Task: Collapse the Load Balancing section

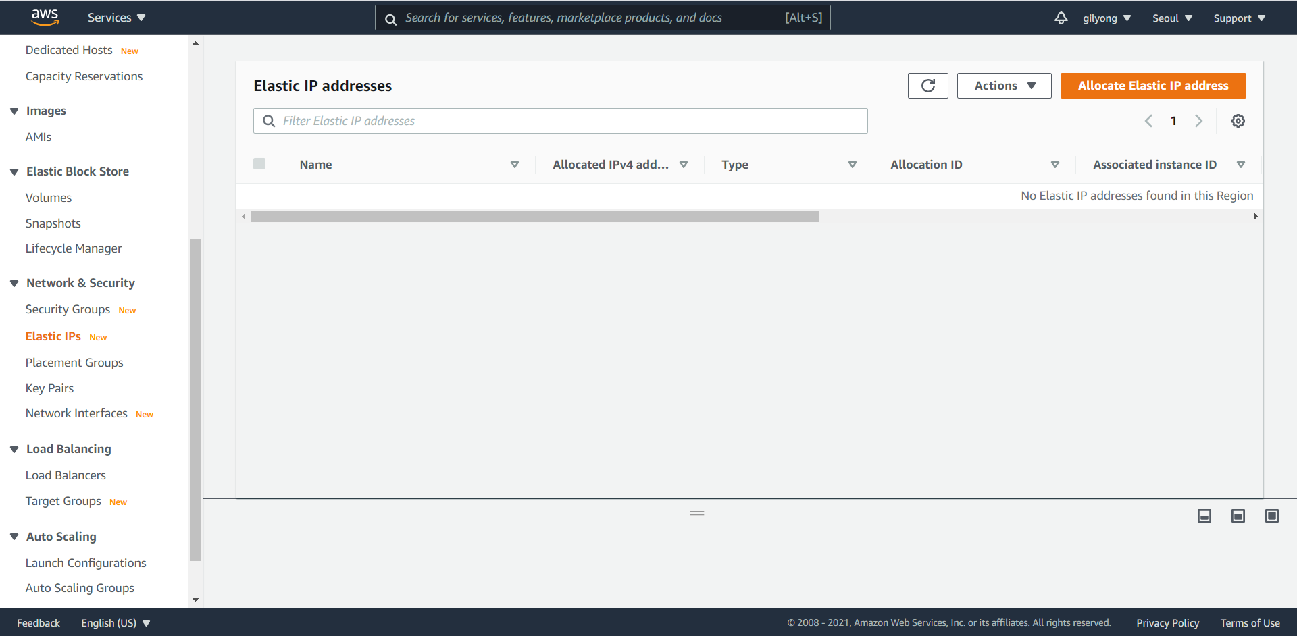Action: coord(14,450)
